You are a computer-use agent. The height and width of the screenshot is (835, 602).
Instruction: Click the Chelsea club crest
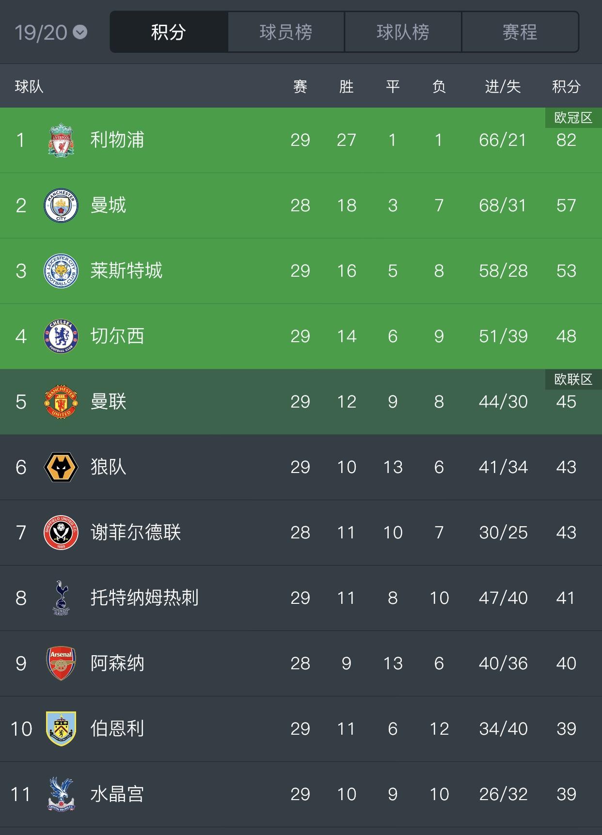[61, 336]
